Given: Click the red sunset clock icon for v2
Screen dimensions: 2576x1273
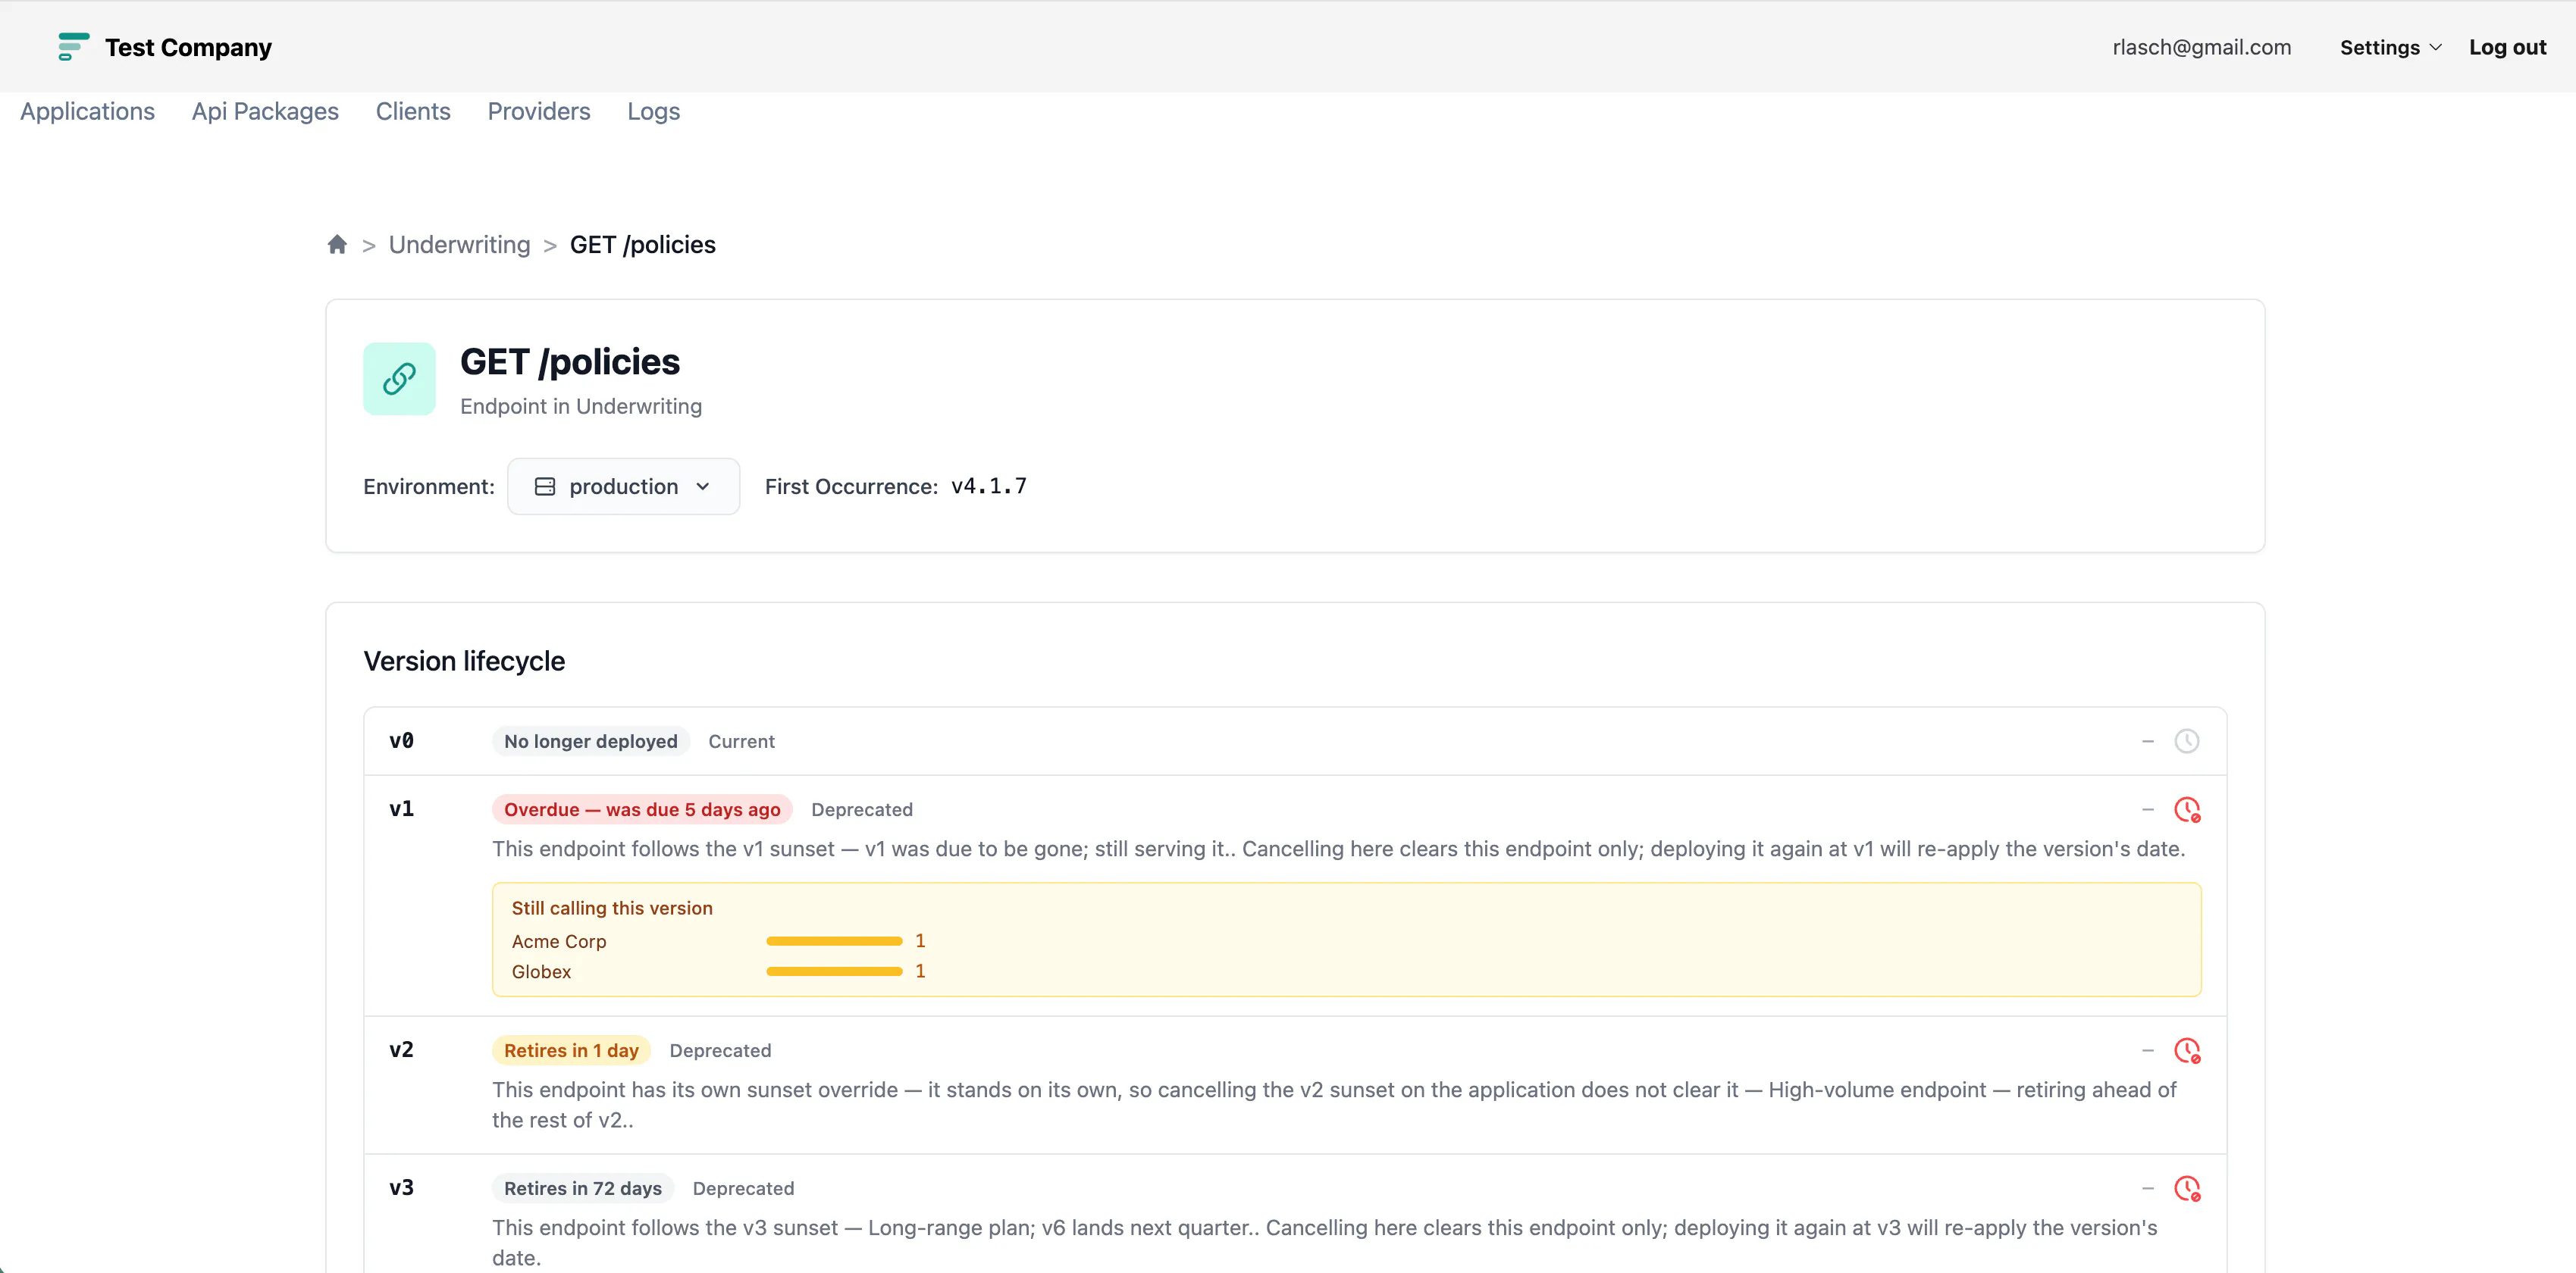Looking at the screenshot, I should tap(2187, 1050).
